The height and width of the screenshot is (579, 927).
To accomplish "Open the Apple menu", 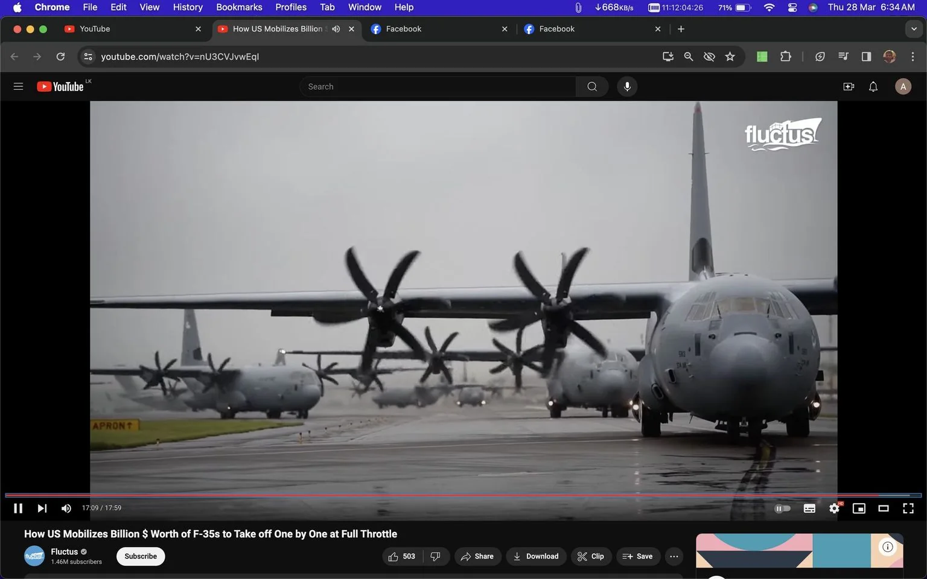I will pyautogui.click(x=17, y=7).
